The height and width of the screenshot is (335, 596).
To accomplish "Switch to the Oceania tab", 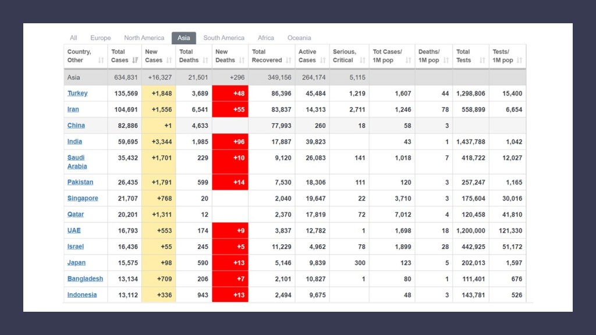I will click(x=299, y=38).
